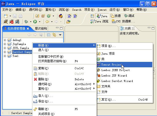This screenshot has width=157, height=116.
Task: Switch to the 调试 perspective
Action: pos(129,16)
